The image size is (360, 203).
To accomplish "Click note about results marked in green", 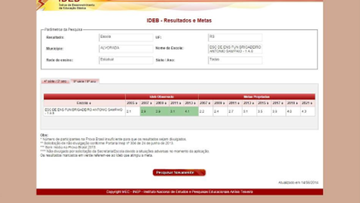I will 96,155.
